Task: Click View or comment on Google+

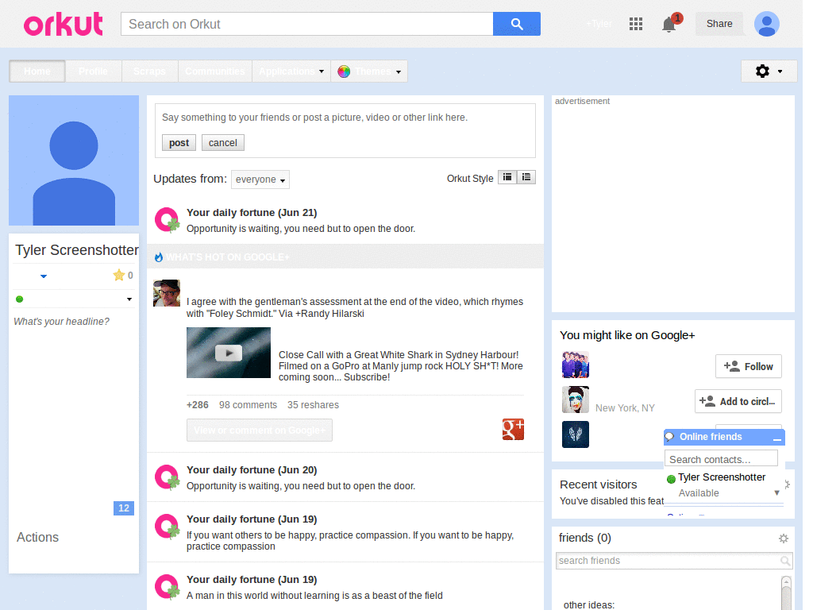Action: coord(260,430)
